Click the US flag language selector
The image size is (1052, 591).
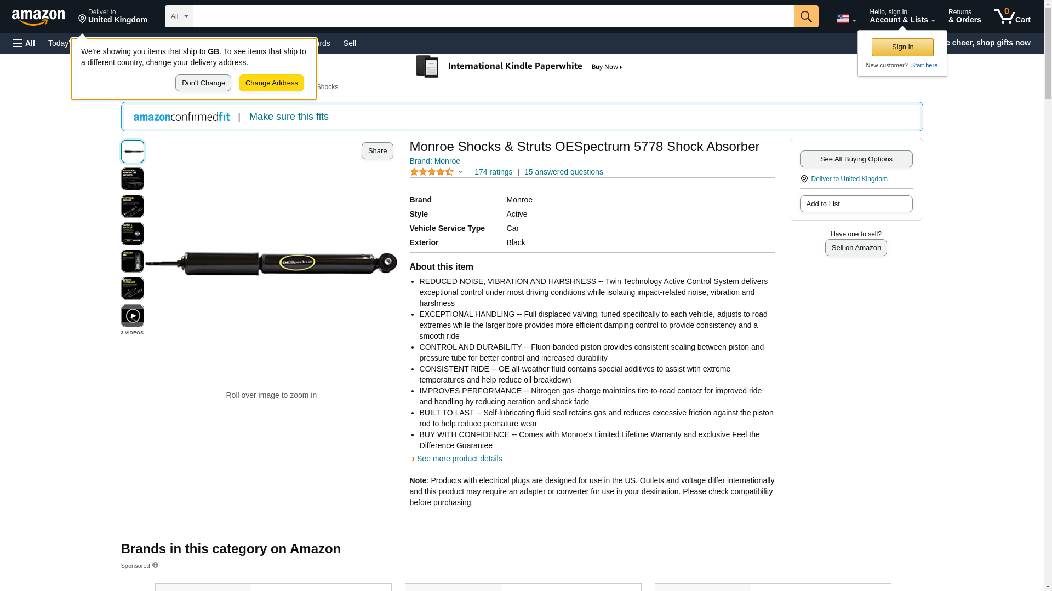846,19
